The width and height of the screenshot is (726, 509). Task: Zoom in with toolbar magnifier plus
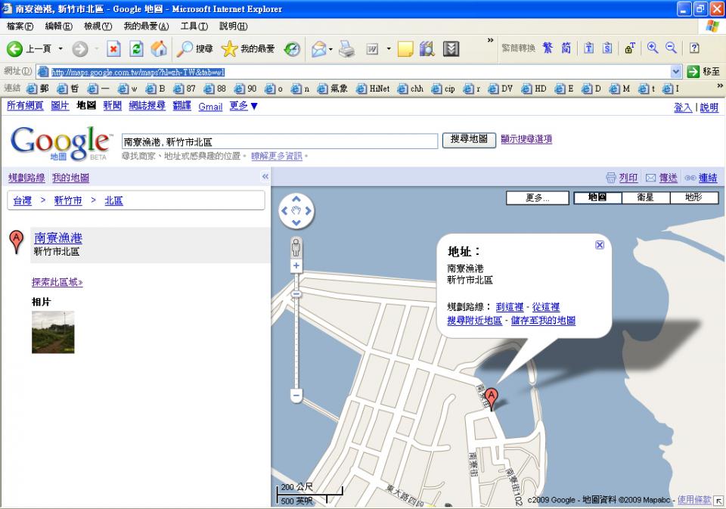(x=653, y=48)
